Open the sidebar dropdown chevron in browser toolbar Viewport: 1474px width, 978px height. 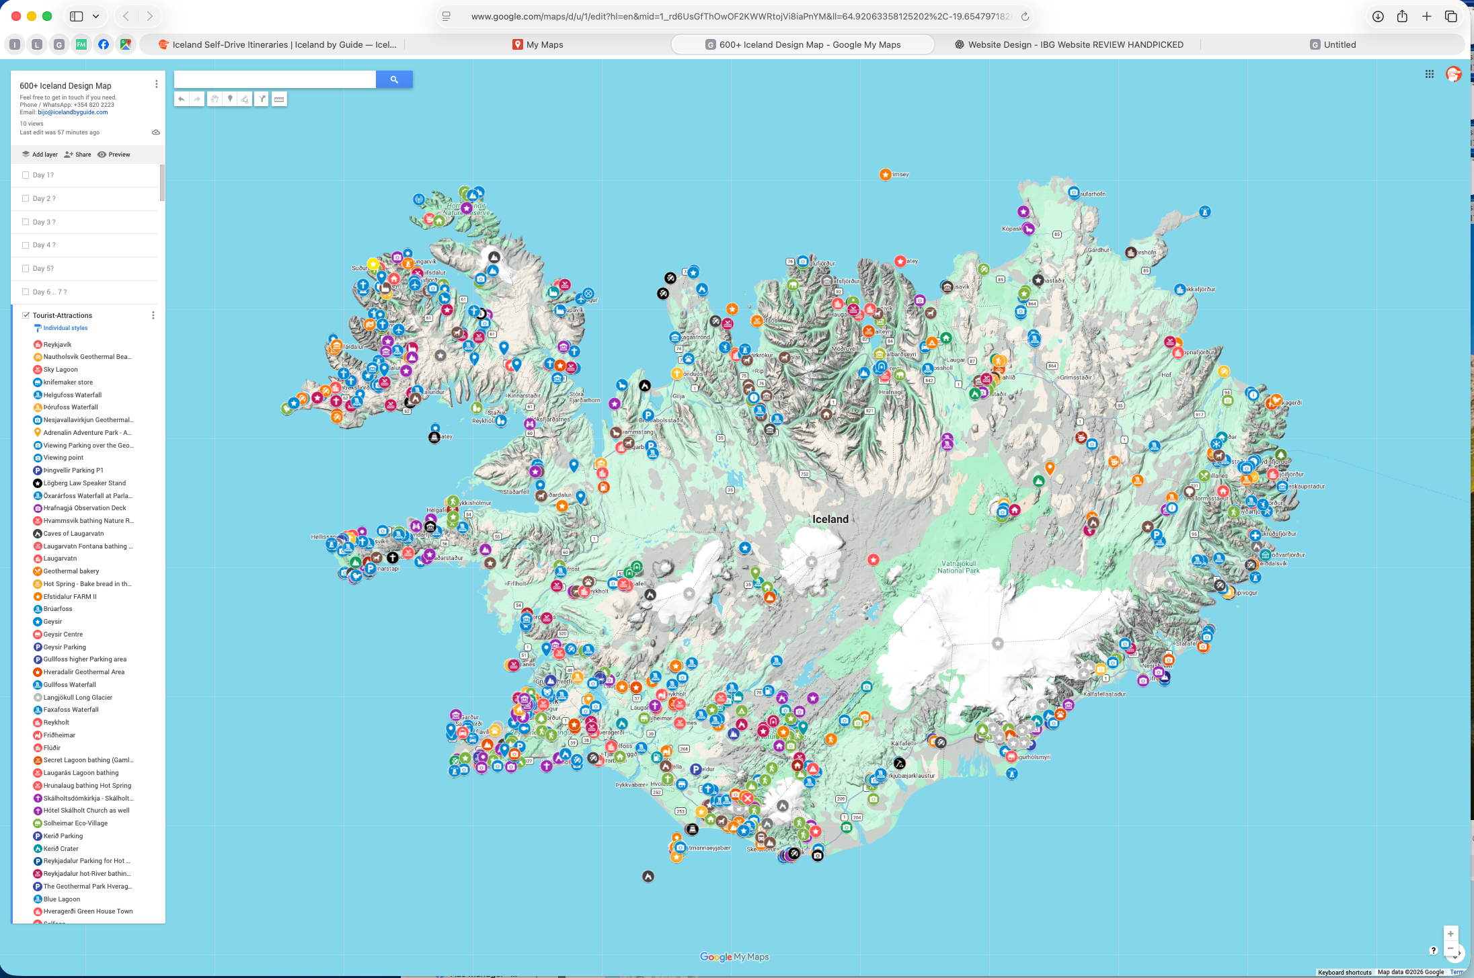pos(96,16)
